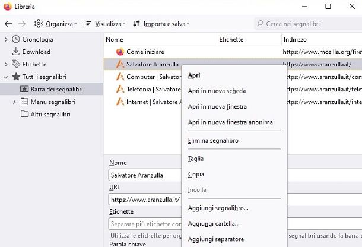Click the Aranzulla favicon of Salvatore Aranzulla

120,64
